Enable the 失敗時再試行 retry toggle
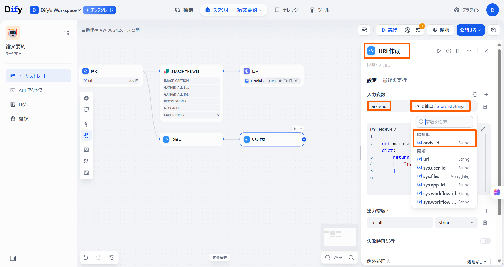 (485, 241)
